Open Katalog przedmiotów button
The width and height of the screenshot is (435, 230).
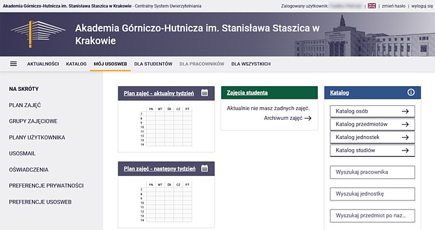(372, 125)
